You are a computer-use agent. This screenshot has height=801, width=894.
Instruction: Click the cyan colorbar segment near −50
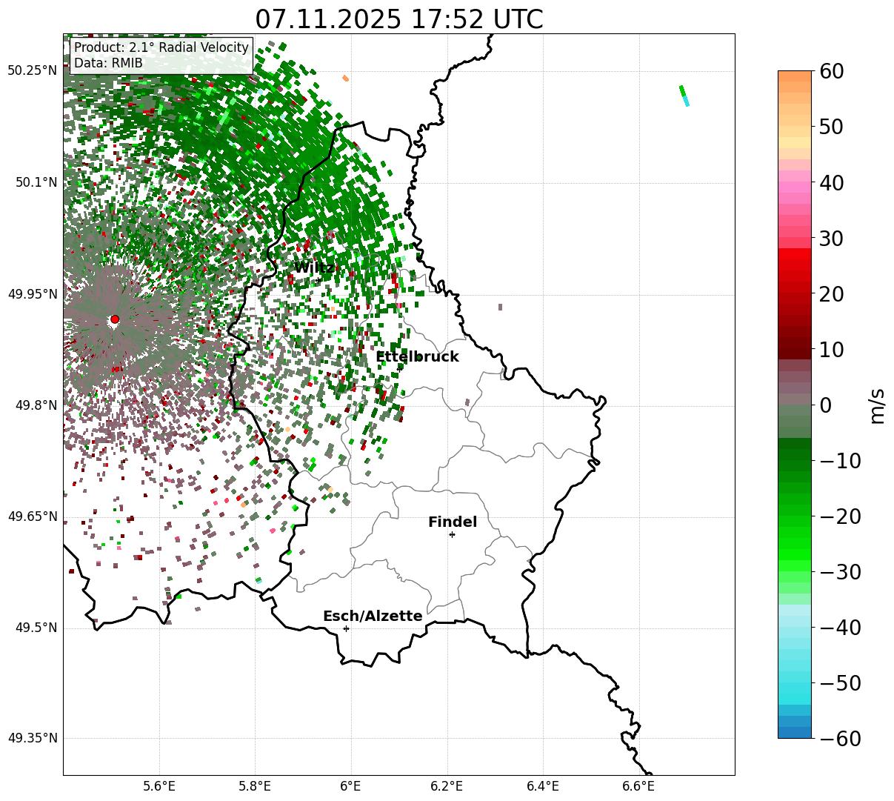[795, 688]
